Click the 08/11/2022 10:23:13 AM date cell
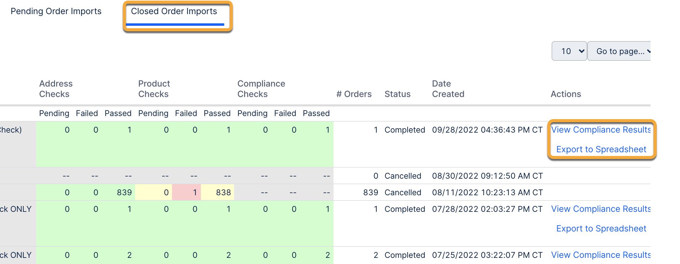Viewport: 680px width, 264px height. click(487, 192)
